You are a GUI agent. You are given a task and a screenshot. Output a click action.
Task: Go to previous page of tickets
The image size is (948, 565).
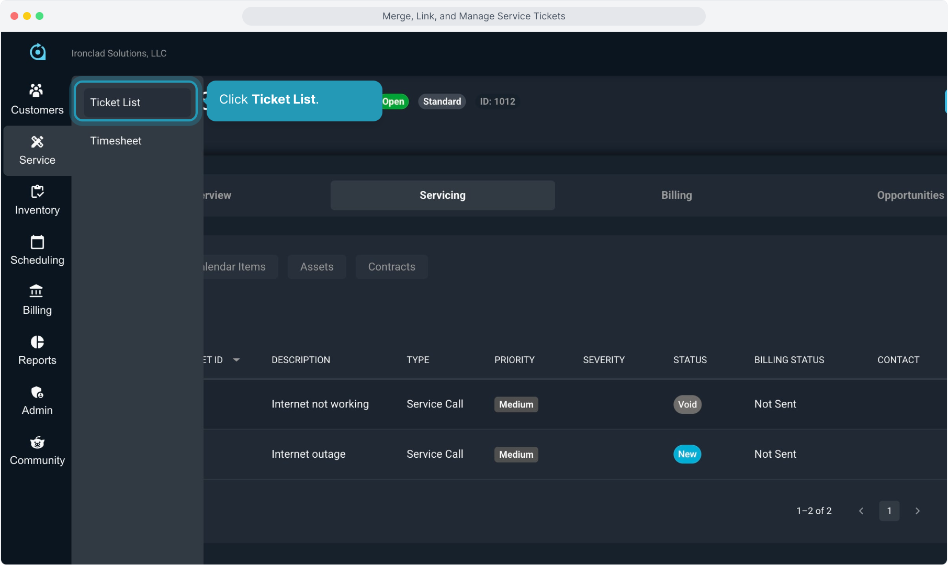pos(861,511)
